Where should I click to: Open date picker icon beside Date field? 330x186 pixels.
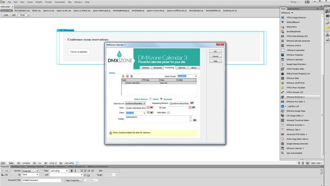148,107
